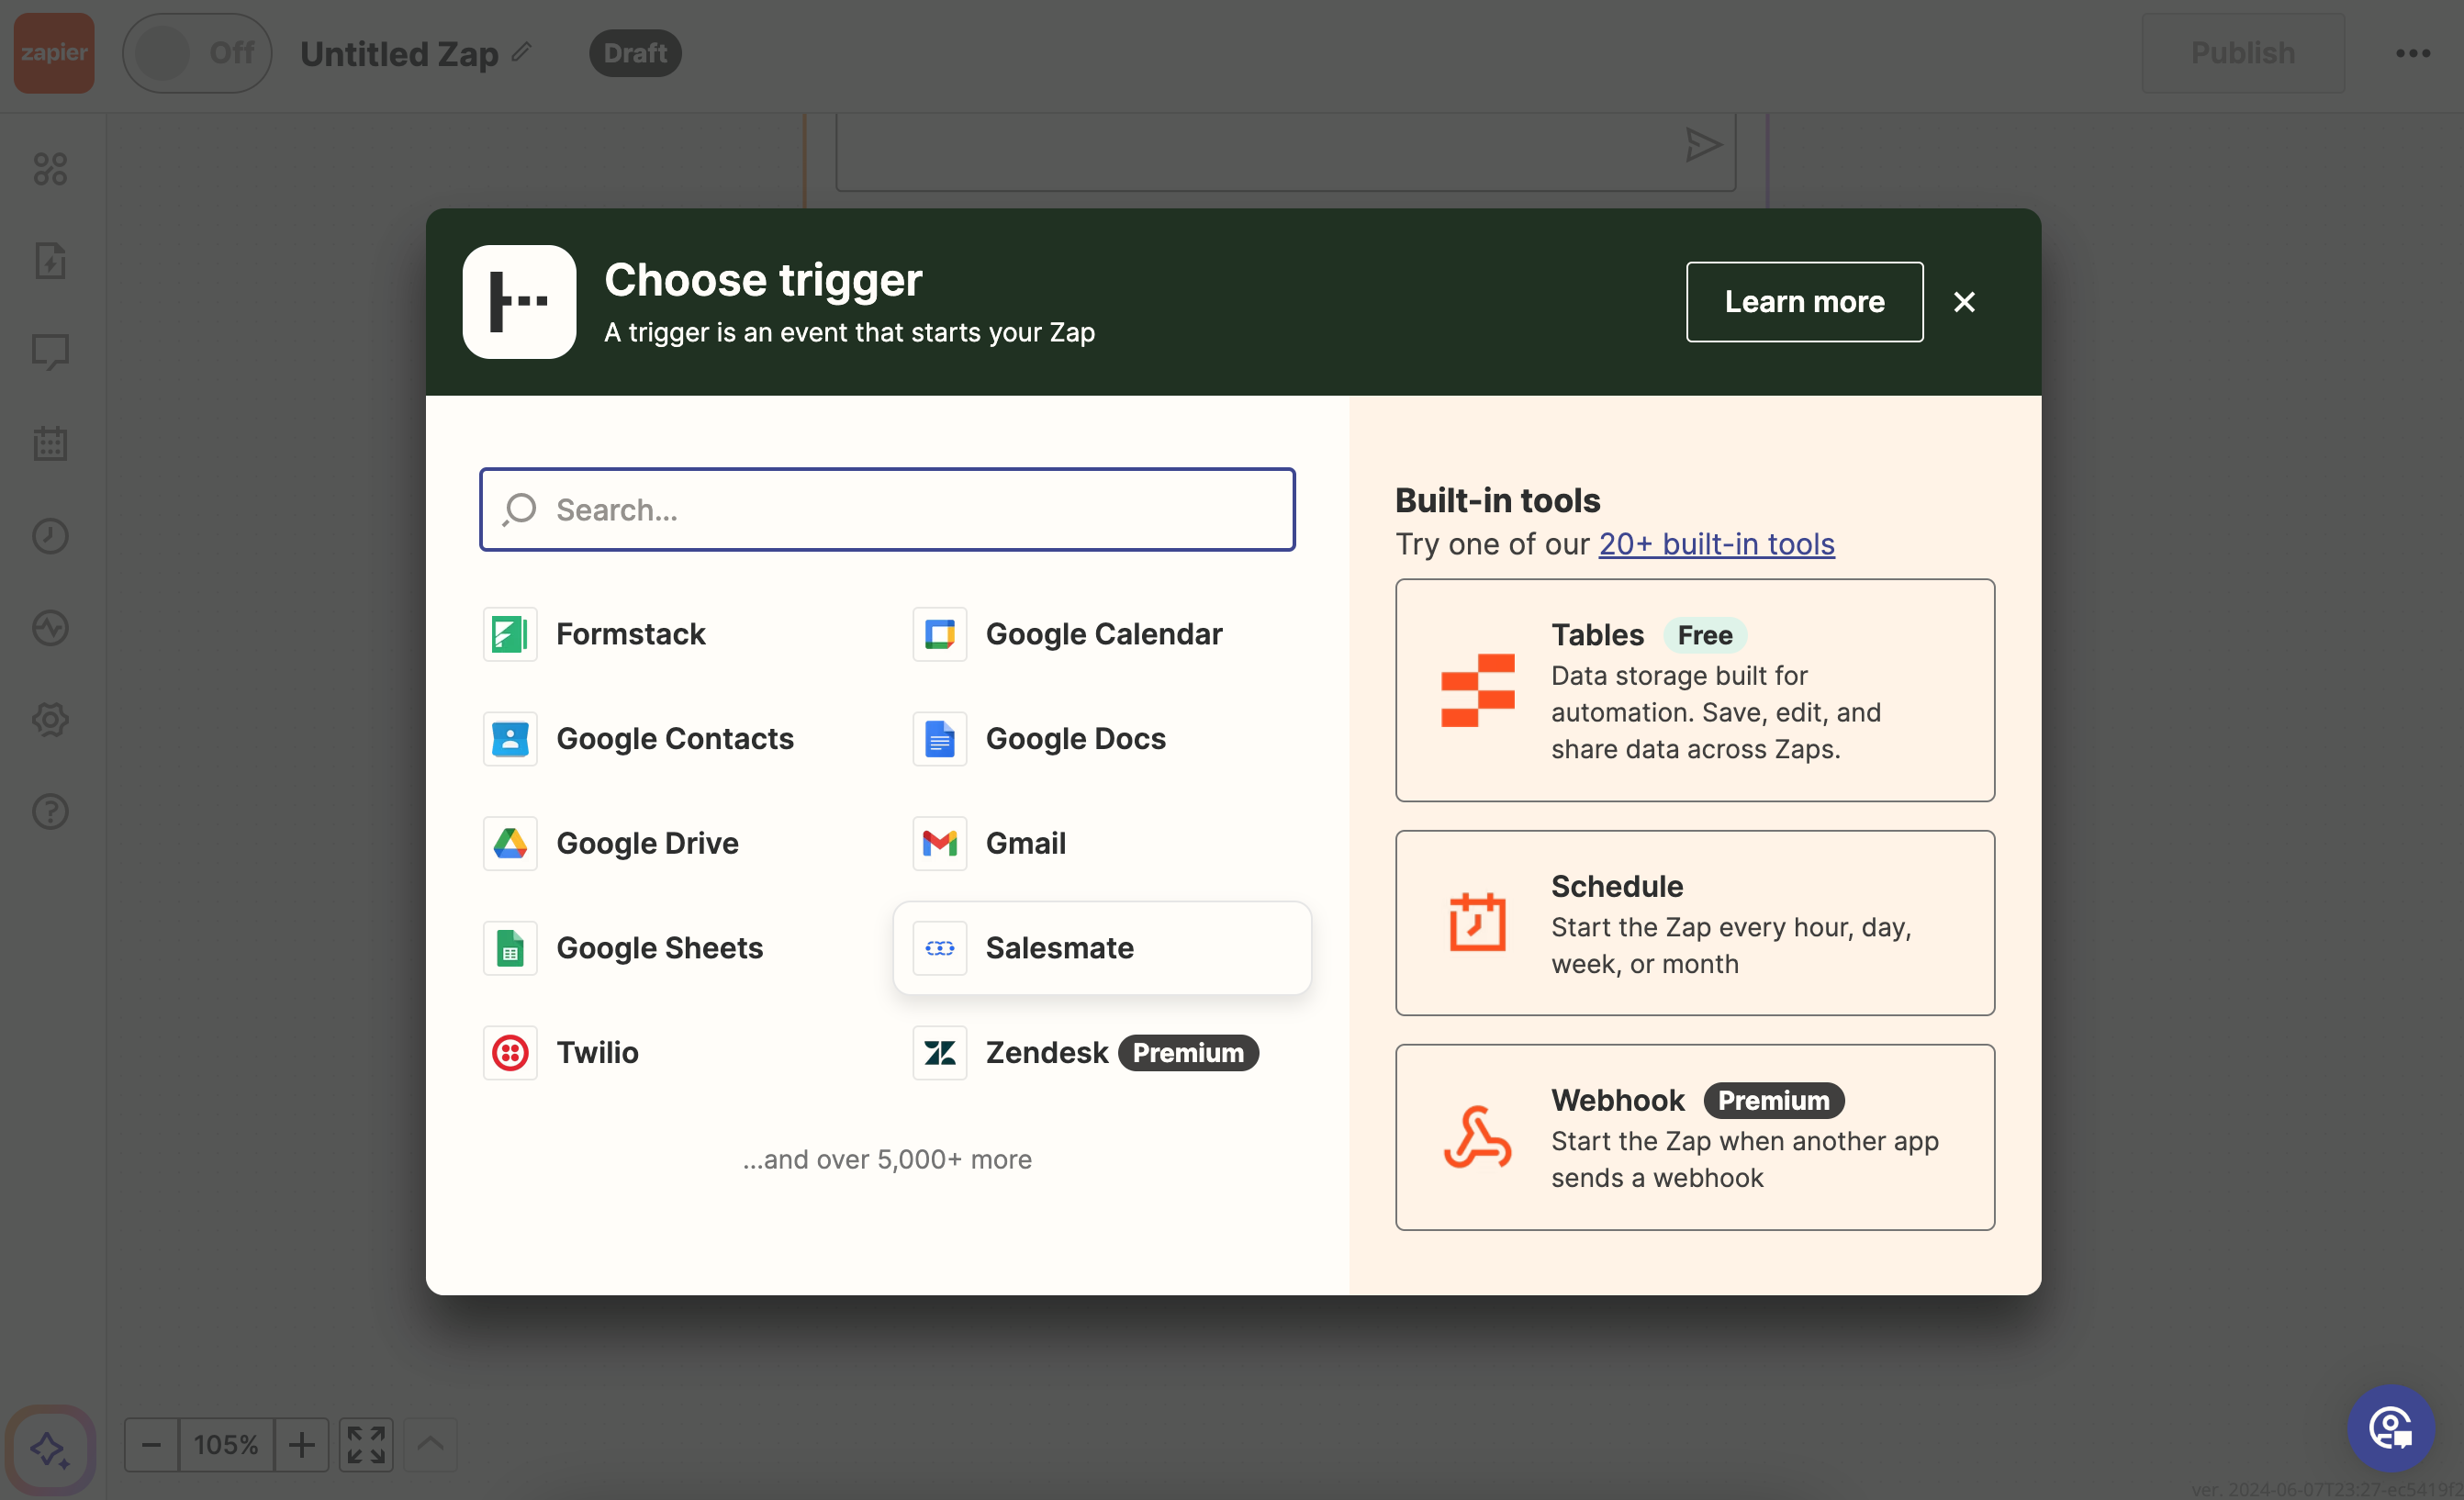Choose Salesmate from the list
Screen dimensions: 2464x1500
tap(1059, 948)
